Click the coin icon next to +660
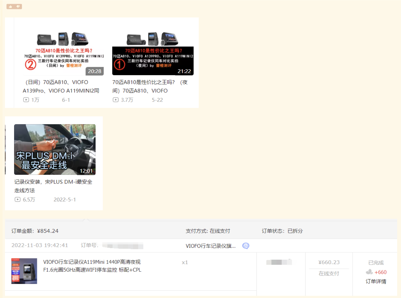401x298 pixels. pos(370,272)
